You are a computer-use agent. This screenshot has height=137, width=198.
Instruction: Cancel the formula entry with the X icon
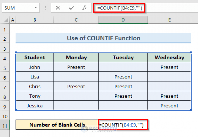pyautogui.click(x=58, y=8)
